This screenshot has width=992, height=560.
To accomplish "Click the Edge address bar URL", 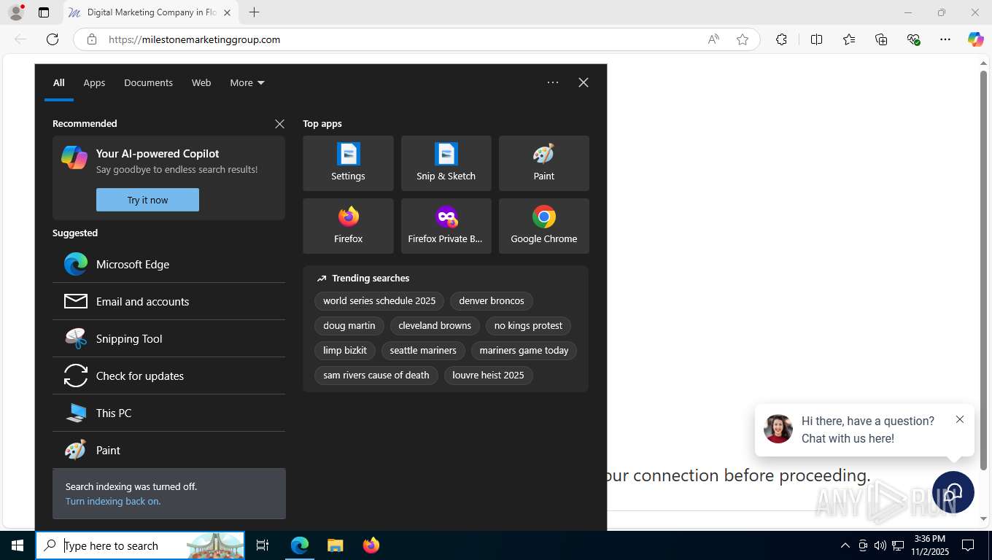I will pos(194,39).
